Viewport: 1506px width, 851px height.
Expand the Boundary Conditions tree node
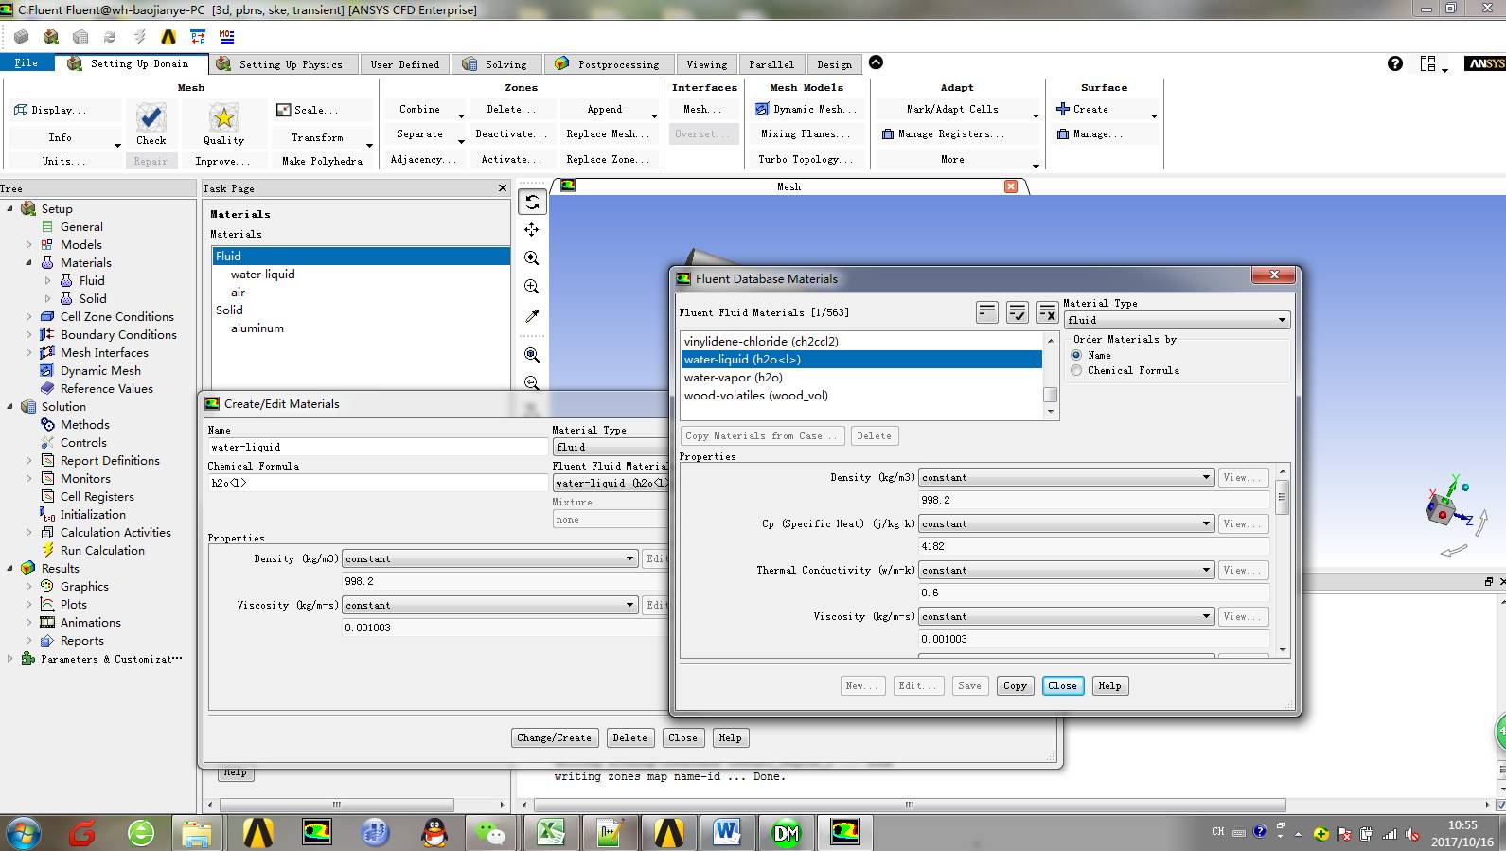[x=28, y=334]
